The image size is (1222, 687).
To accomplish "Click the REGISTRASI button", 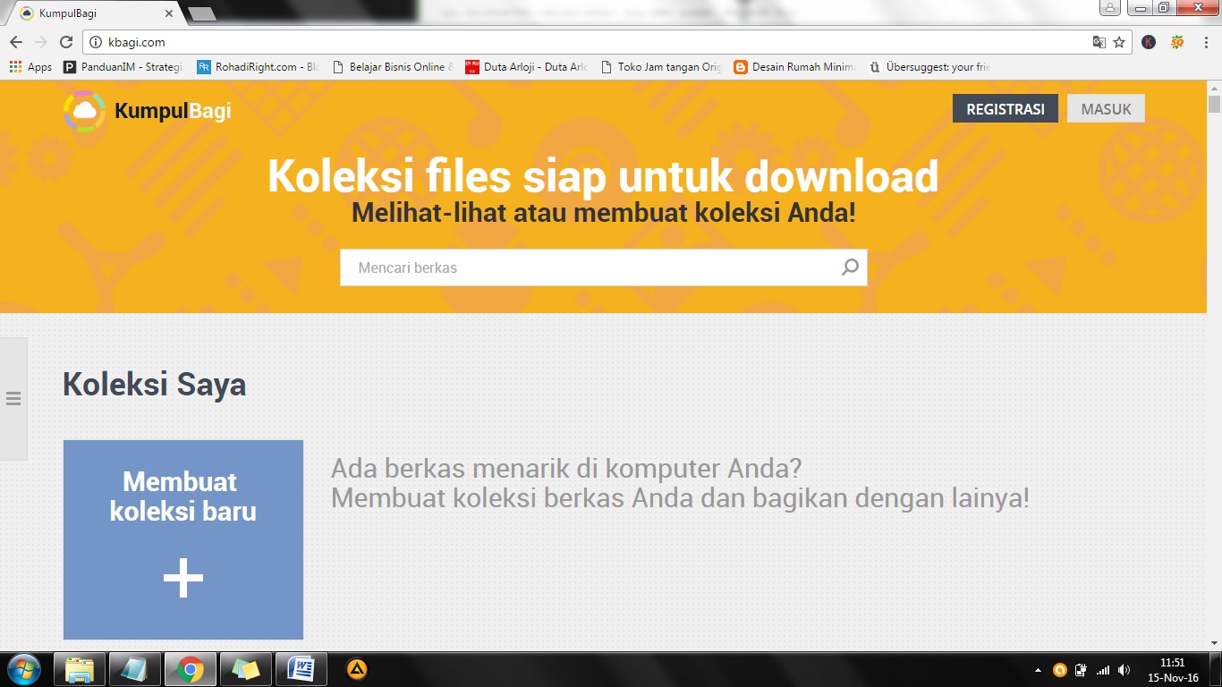I will [1005, 108].
